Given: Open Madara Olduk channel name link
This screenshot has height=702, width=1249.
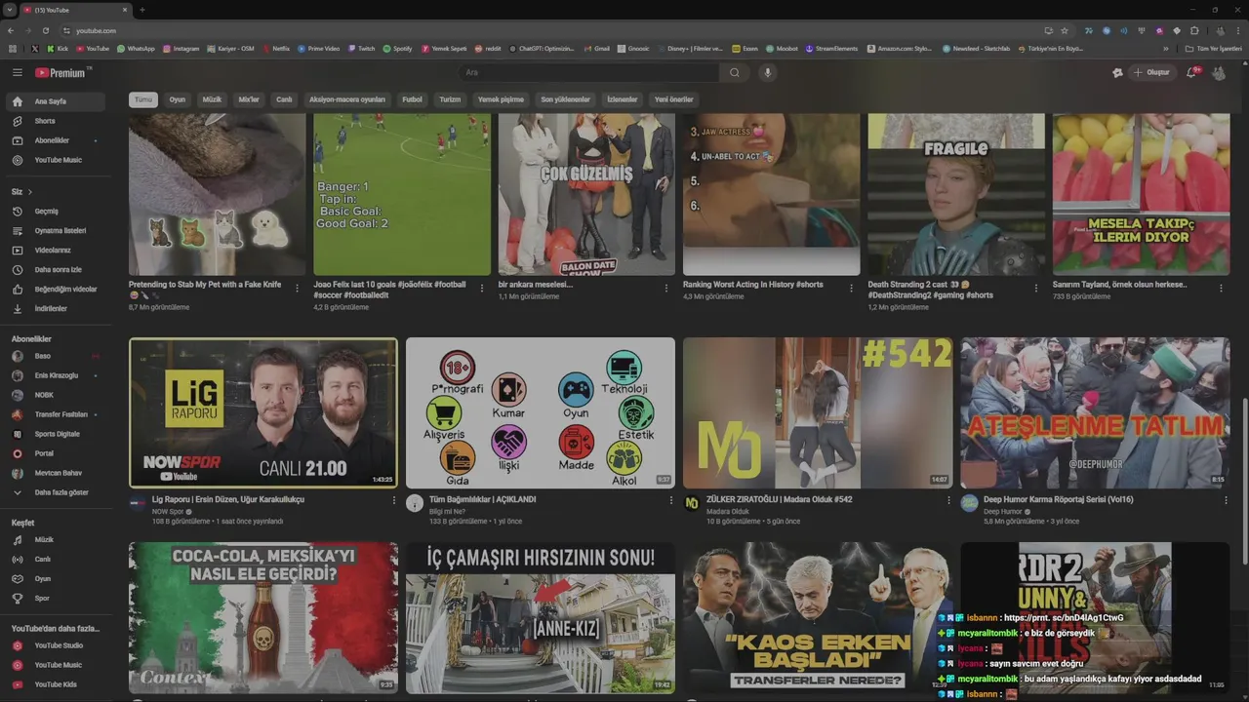Looking at the screenshot, I should (728, 512).
